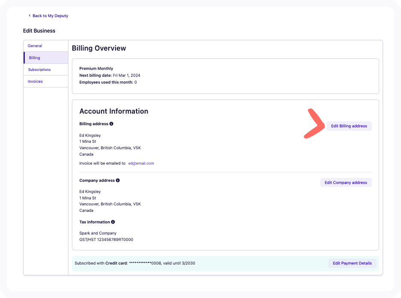Go to the Invoices tab
Viewport: 401px width, 298px height.
point(35,81)
